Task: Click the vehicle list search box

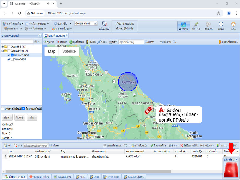Action: (17, 41)
